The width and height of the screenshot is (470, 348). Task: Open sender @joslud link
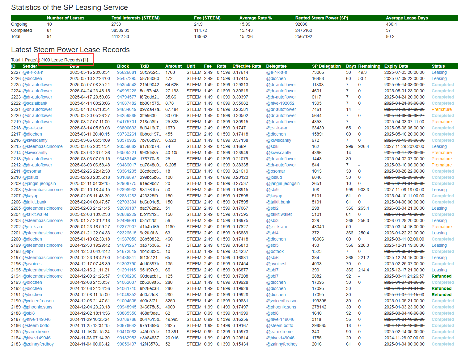coord(30,177)
